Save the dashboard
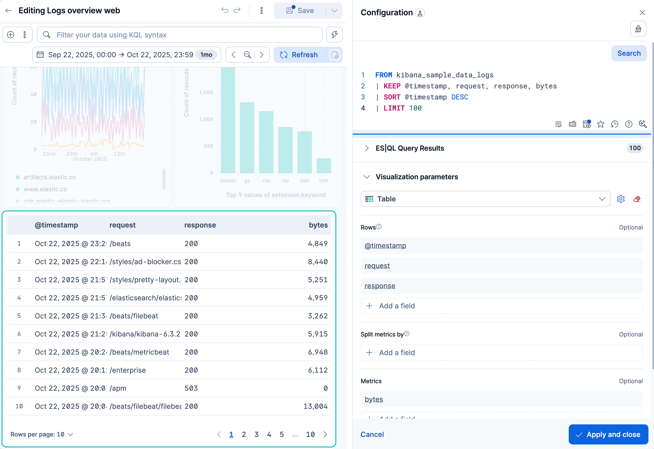The width and height of the screenshot is (654, 449). 300,11
